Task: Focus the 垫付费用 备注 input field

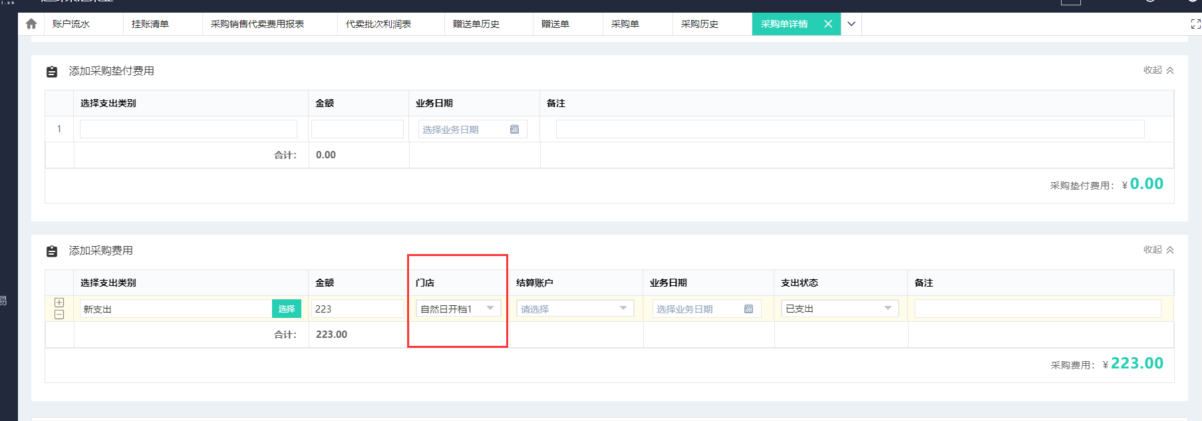Action: pos(850,129)
